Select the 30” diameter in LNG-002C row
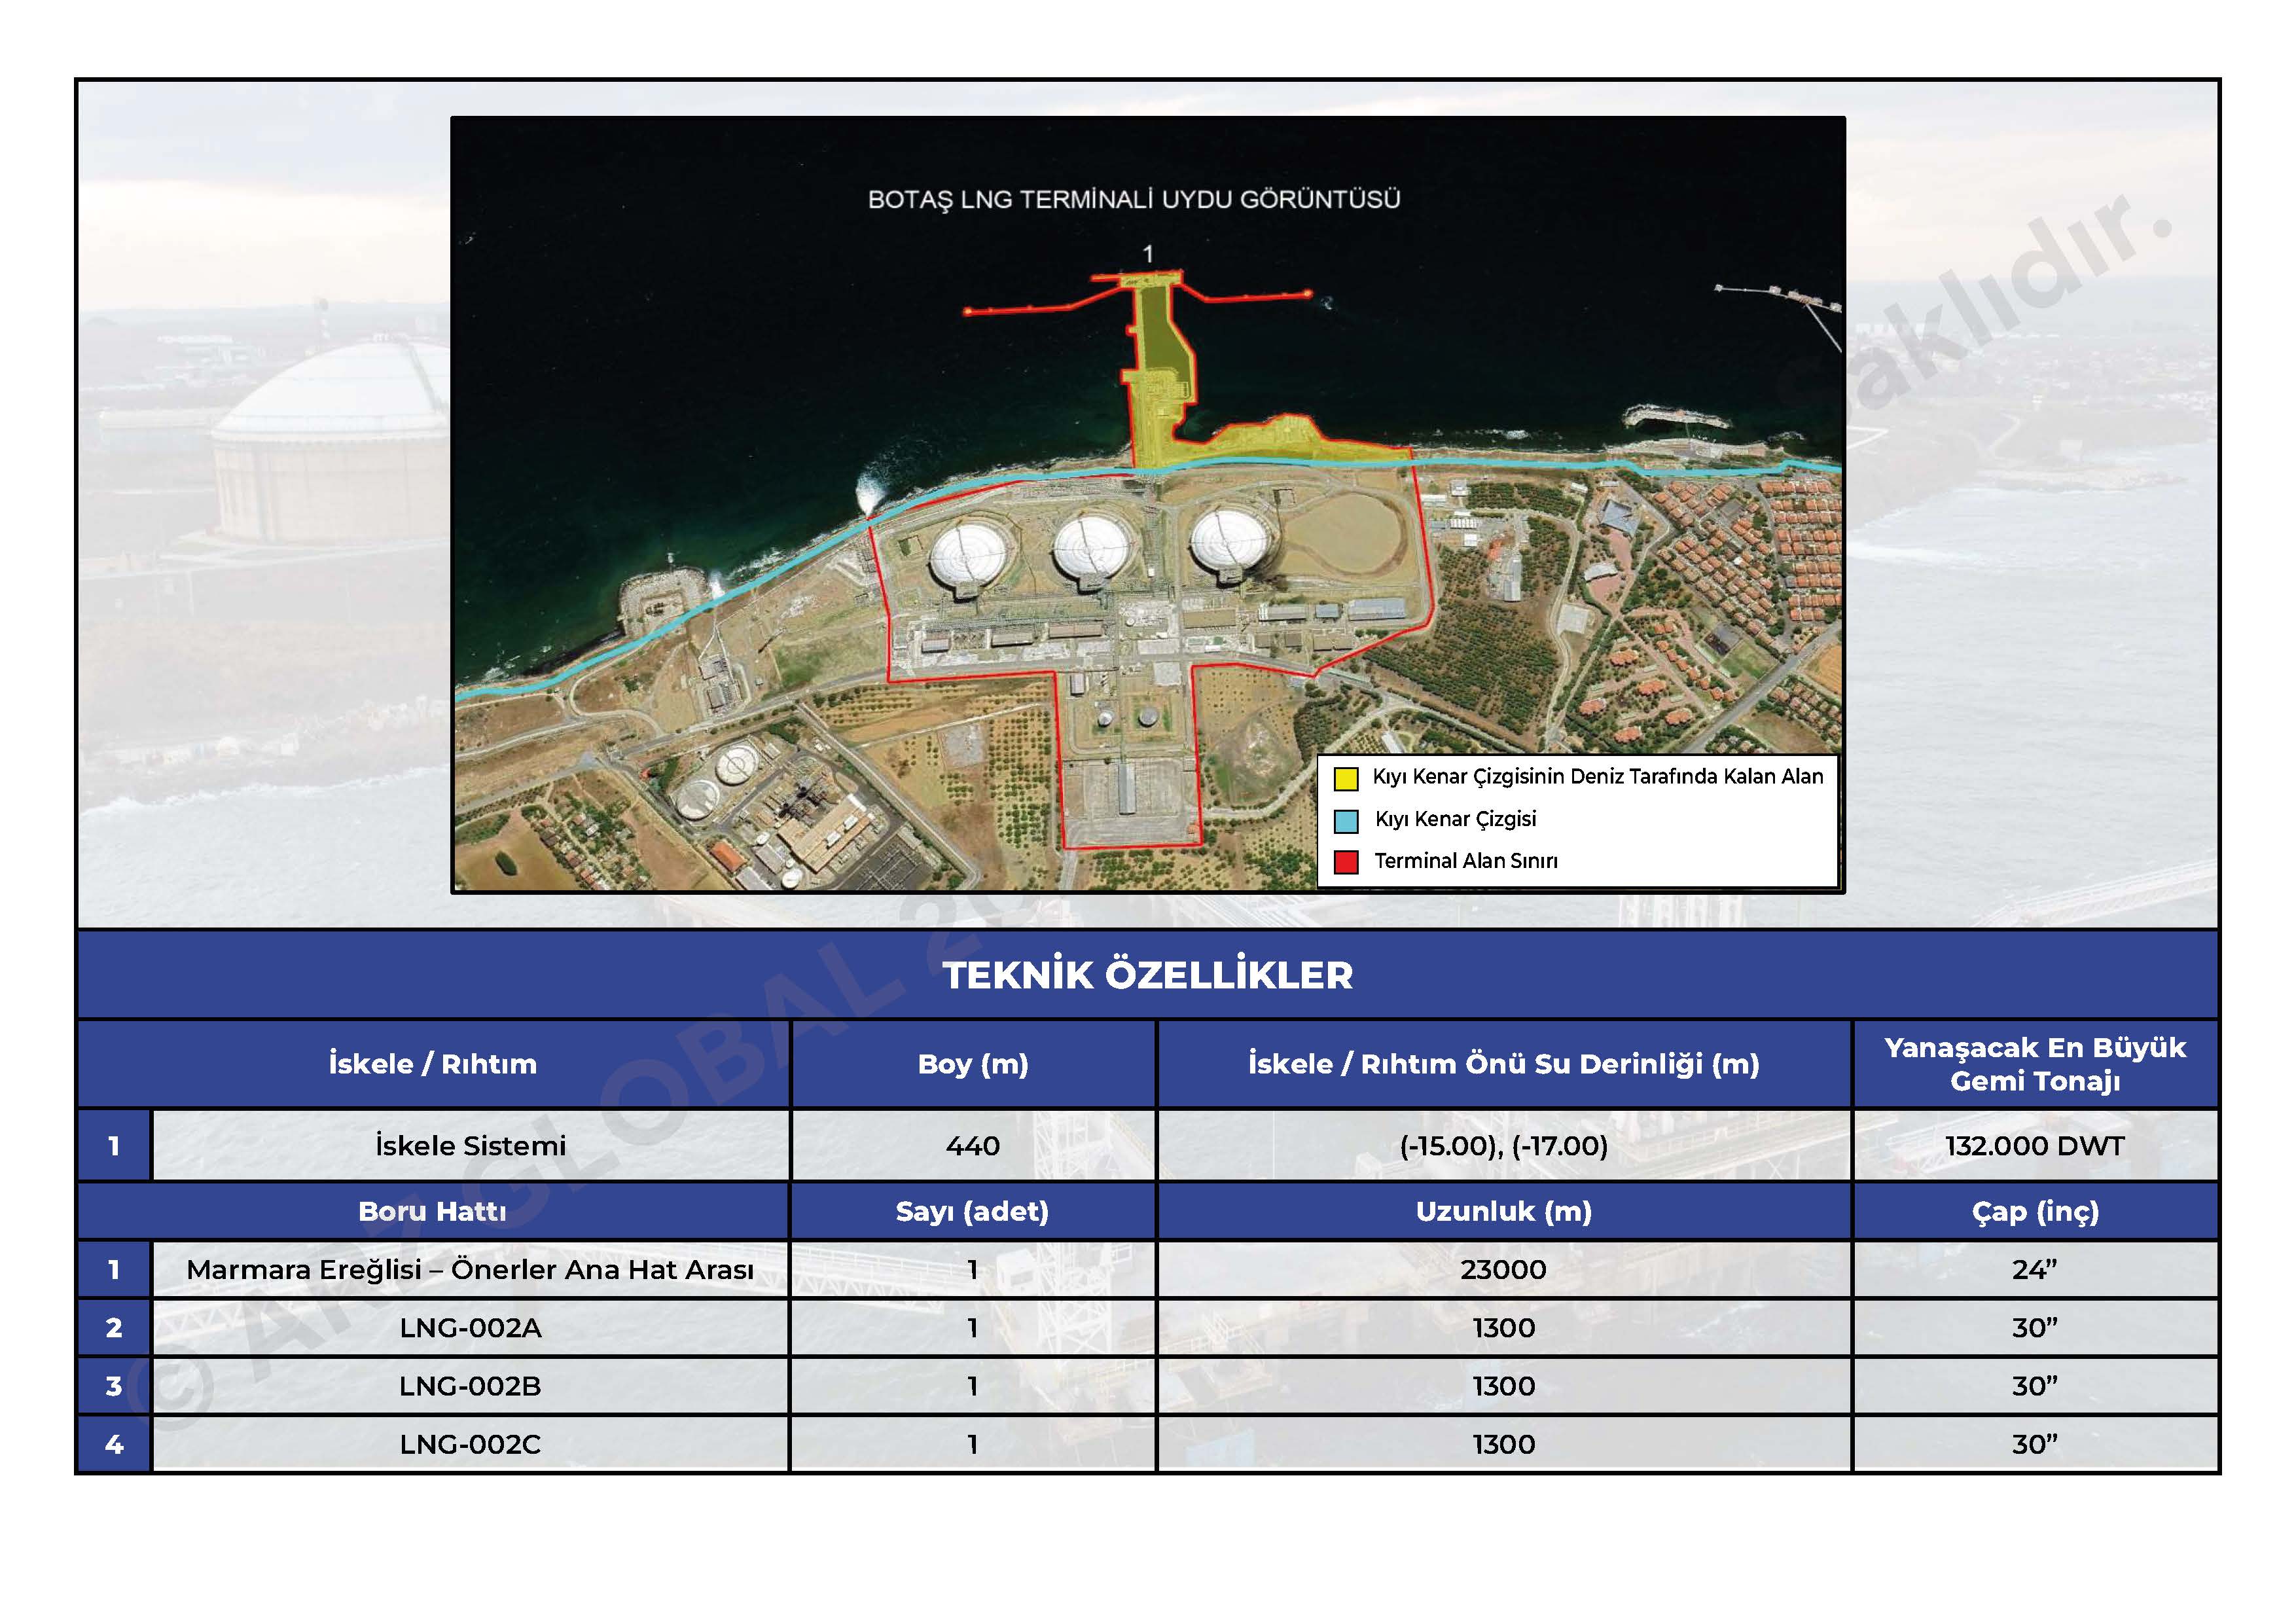Image resolution: width=2296 pixels, height=1624 pixels. click(2035, 1444)
